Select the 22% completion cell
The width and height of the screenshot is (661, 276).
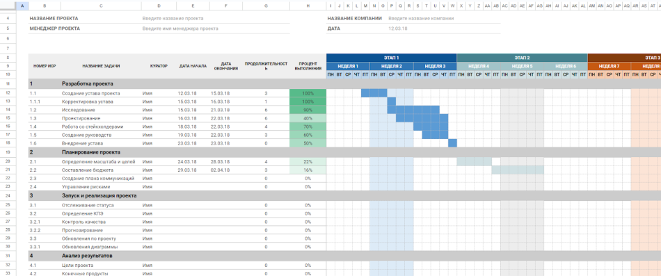tap(308, 162)
